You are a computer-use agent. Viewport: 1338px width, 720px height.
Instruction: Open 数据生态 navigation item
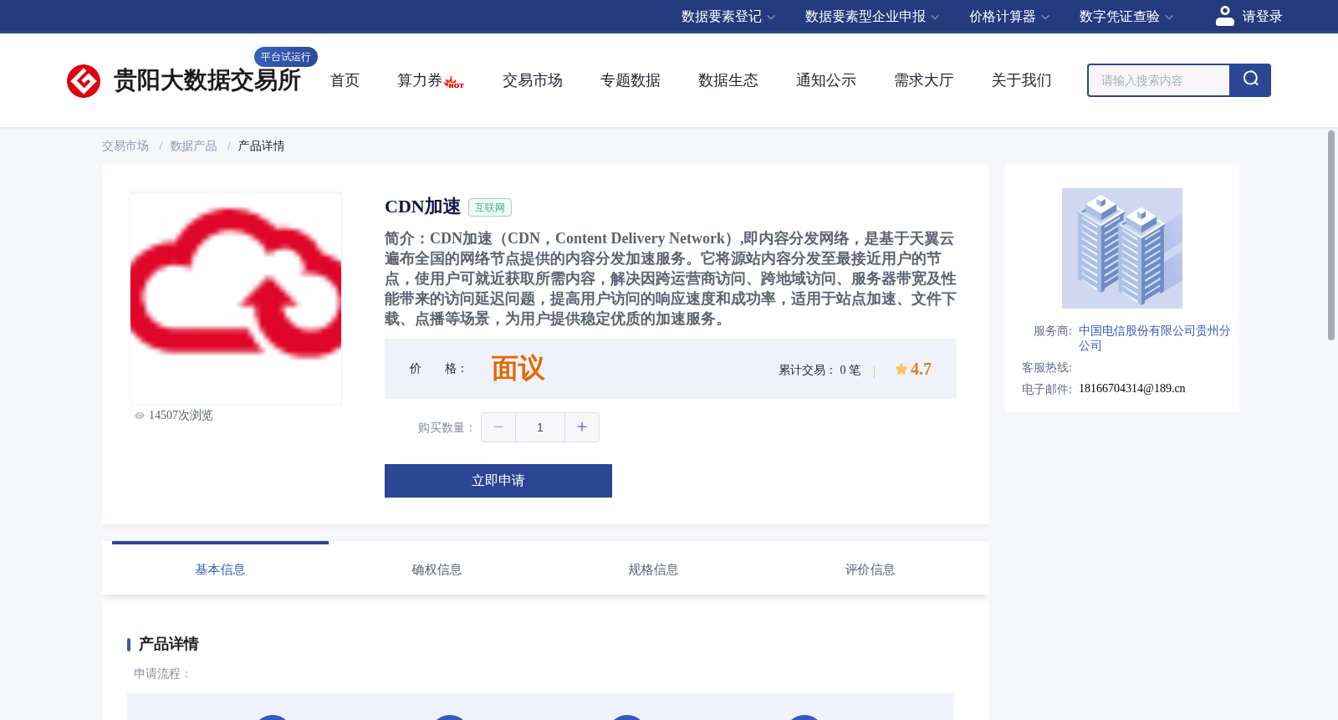(728, 80)
